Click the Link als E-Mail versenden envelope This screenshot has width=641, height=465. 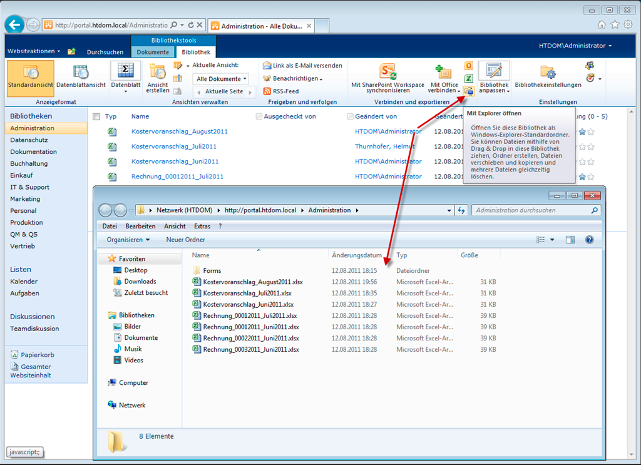coord(267,65)
